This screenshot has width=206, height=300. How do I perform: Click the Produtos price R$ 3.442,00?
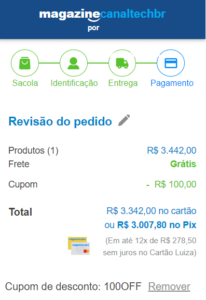click(172, 151)
